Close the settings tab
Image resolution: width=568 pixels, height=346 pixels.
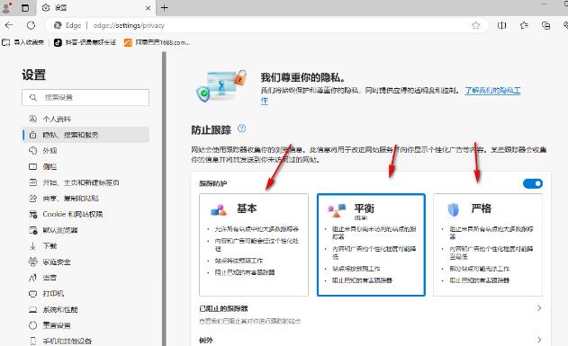click(148, 8)
